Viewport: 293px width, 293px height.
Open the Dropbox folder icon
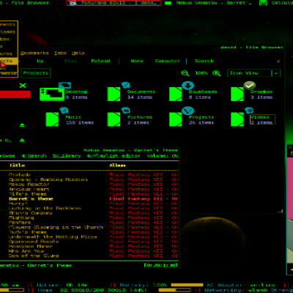237,94
